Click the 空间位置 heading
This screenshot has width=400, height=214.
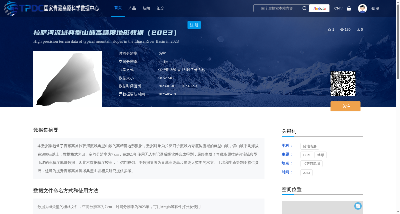click(x=291, y=189)
